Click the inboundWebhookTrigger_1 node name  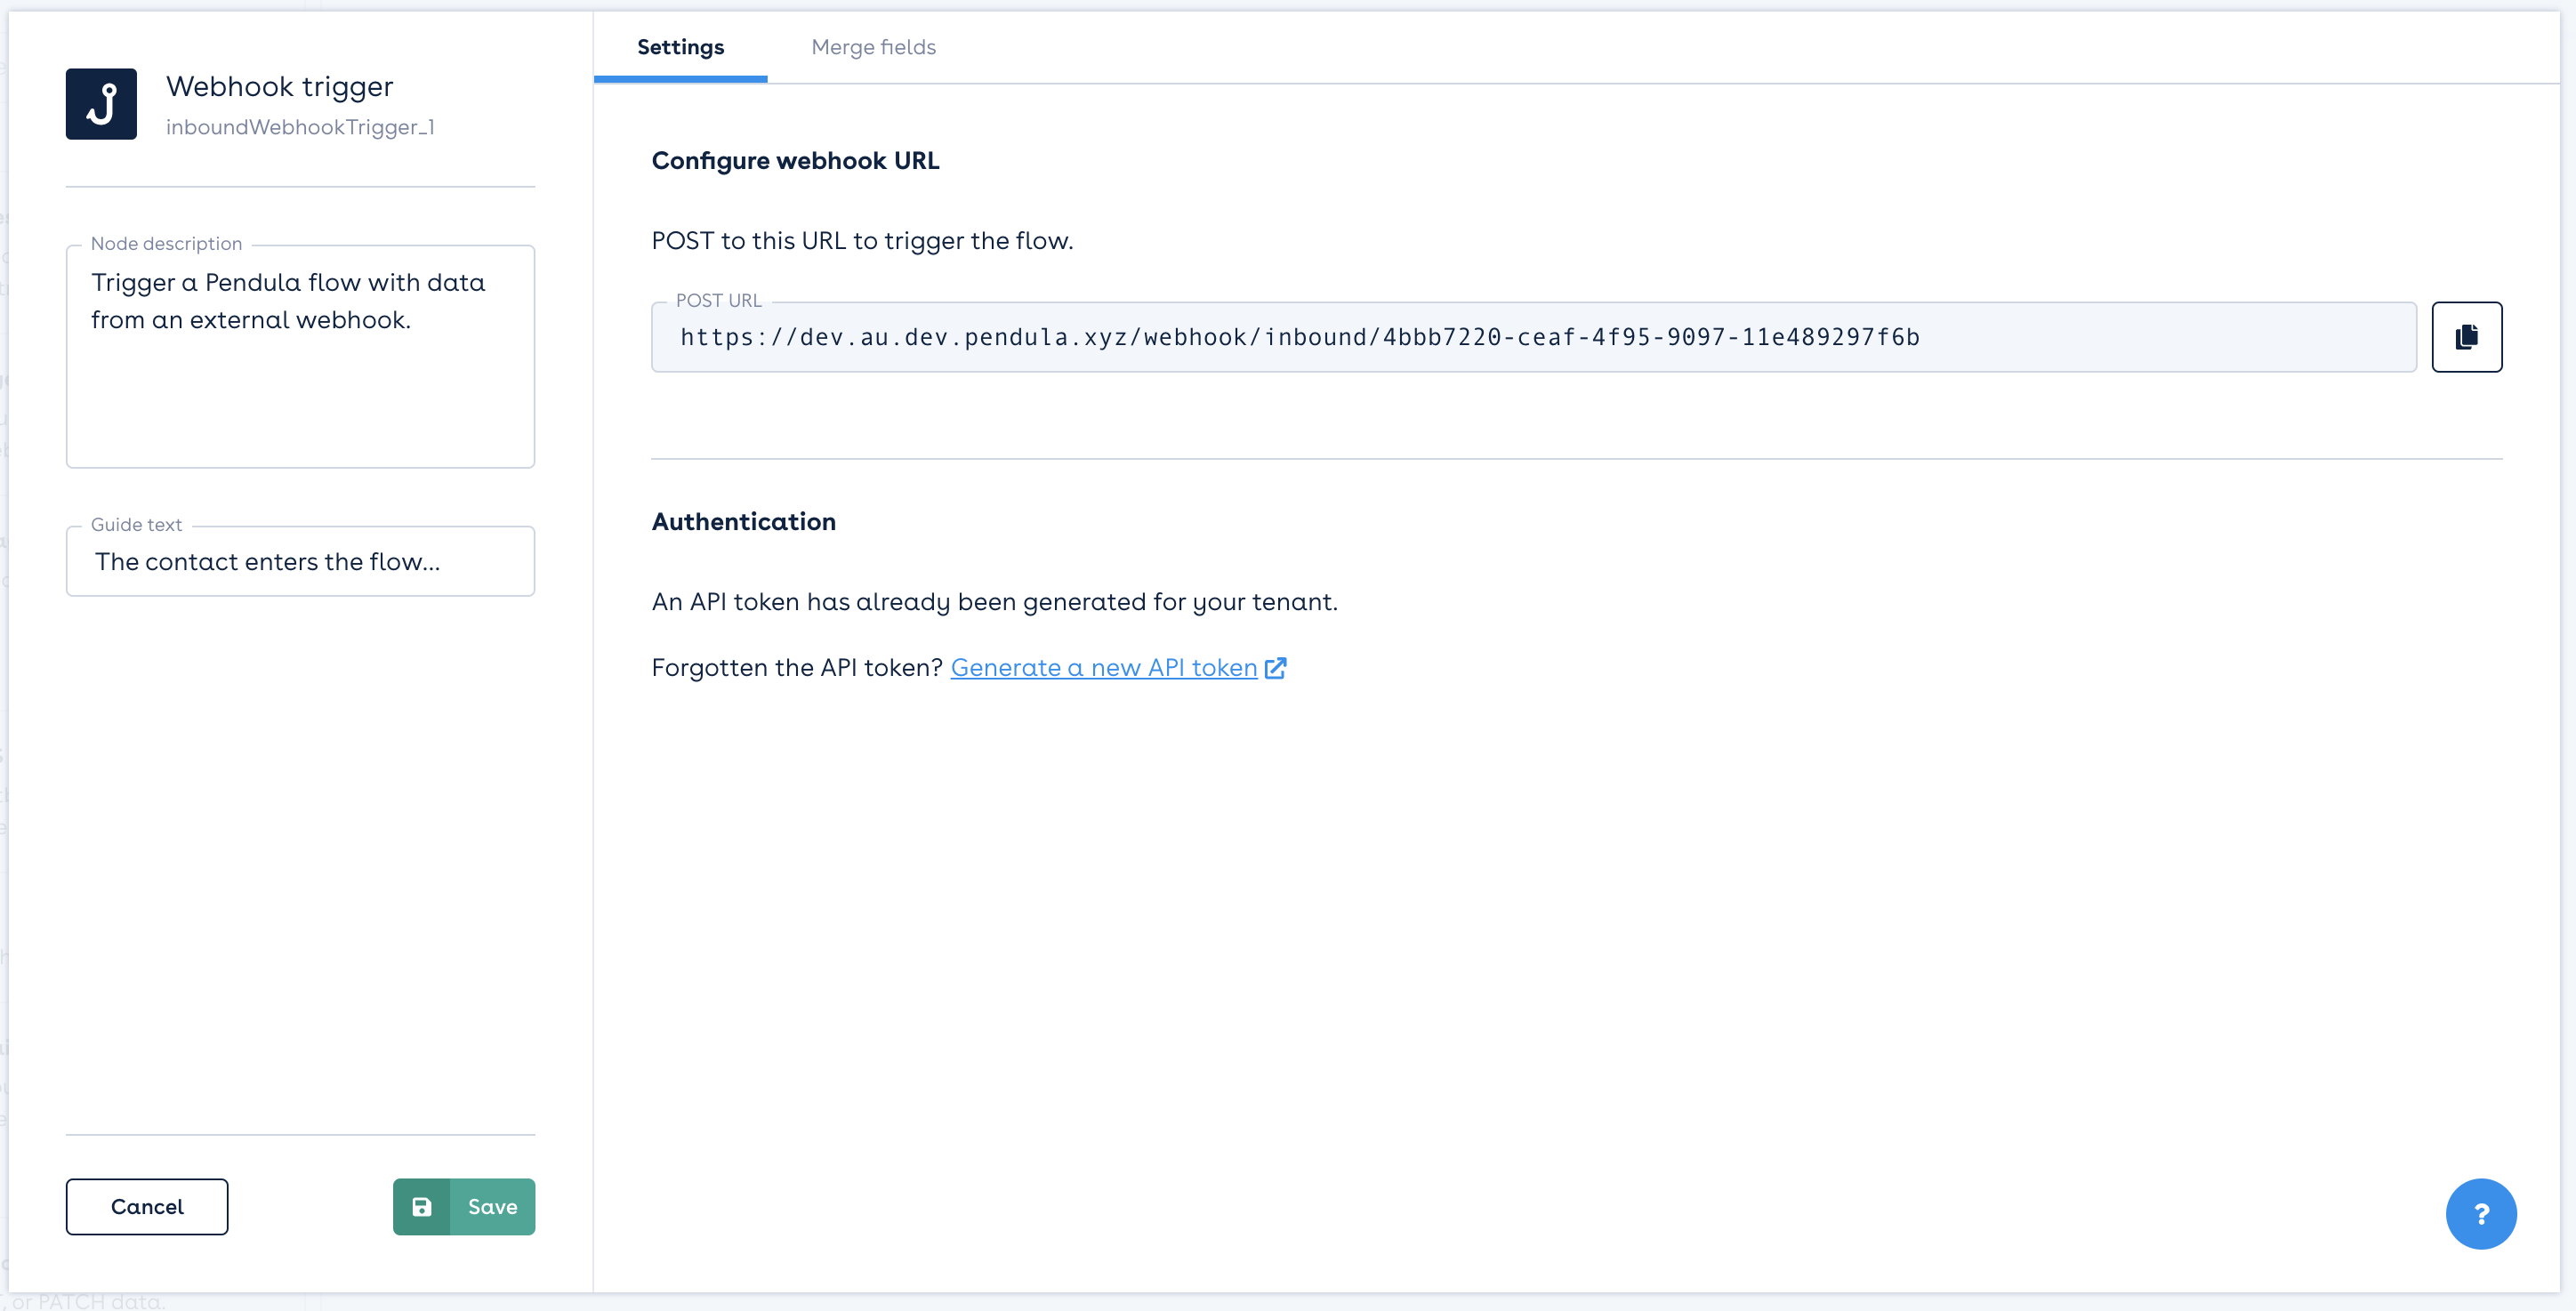pyautogui.click(x=300, y=127)
